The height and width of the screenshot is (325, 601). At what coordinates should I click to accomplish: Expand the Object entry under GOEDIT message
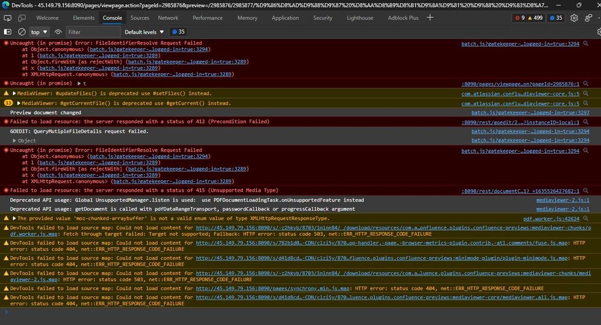14,141
